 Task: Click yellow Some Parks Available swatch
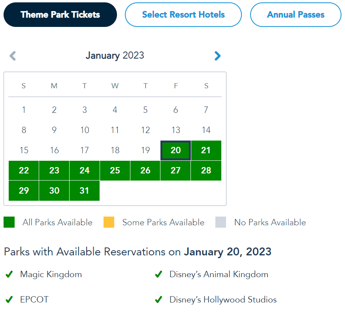click(109, 222)
